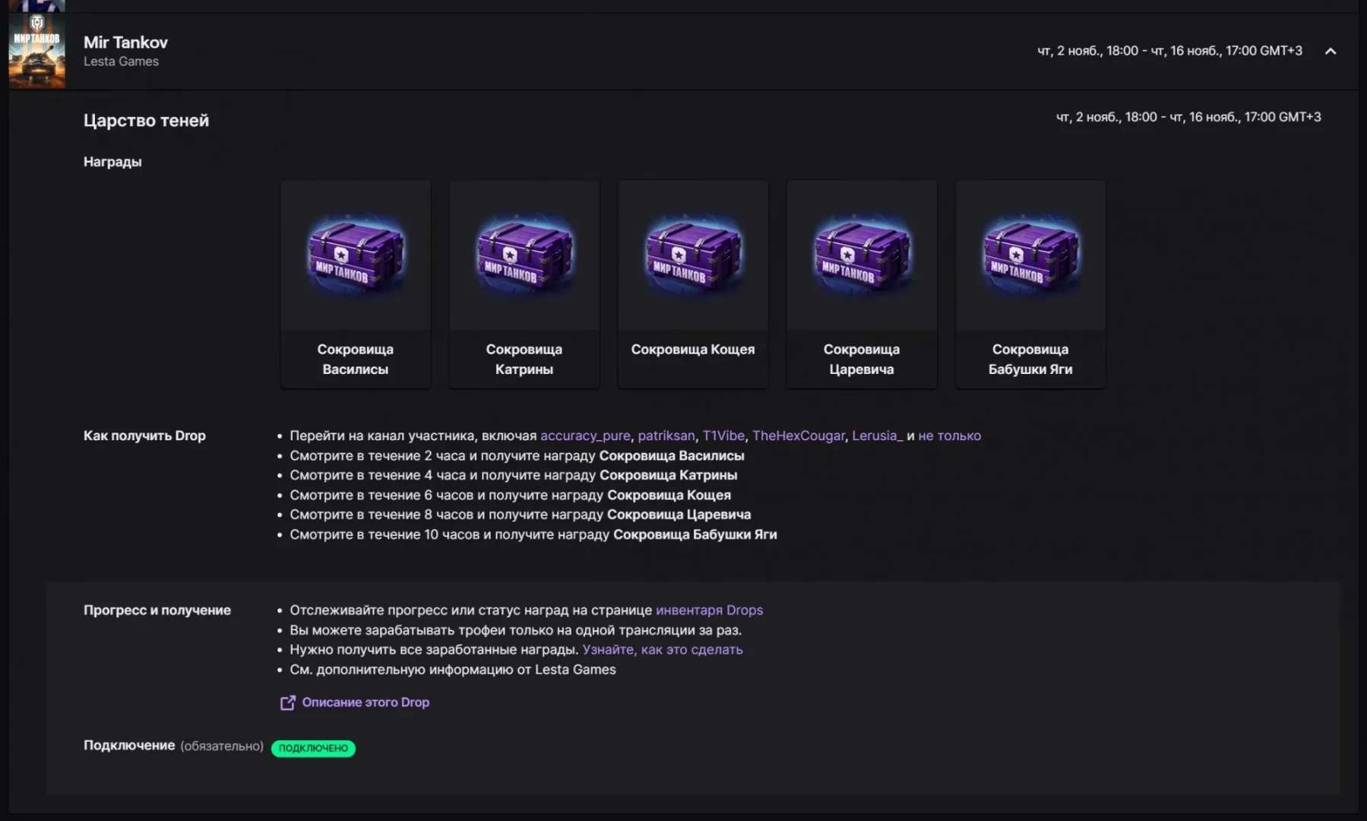Image resolution: width=1367 pixels, height=821 pixels.
Task: Open the accuracy_pure channel link
Action: pos(585,436)
